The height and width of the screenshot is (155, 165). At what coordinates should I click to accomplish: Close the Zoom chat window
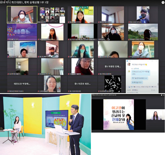156,61
